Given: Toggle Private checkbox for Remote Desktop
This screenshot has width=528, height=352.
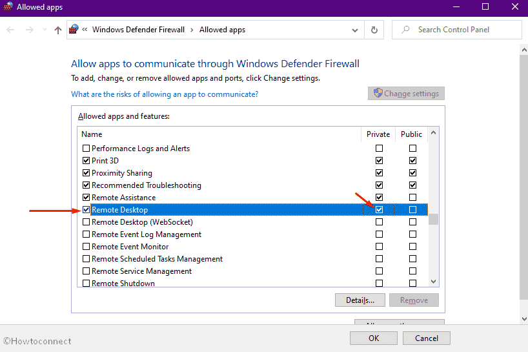Looking at the screenshot, I should (379, 209).
